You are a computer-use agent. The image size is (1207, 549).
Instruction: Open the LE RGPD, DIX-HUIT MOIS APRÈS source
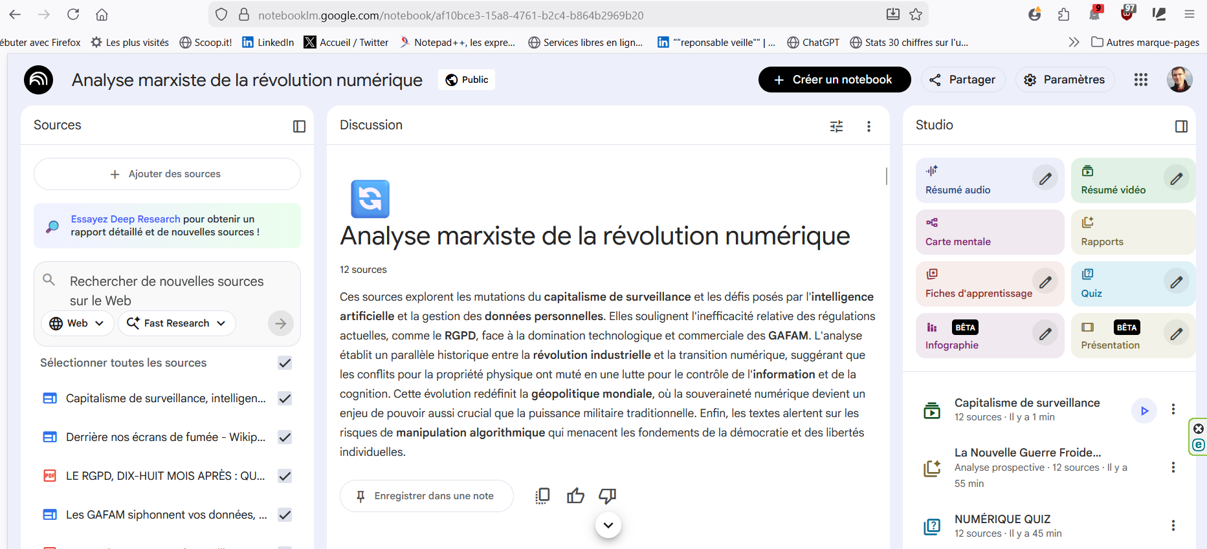click(x=166, y=476)
